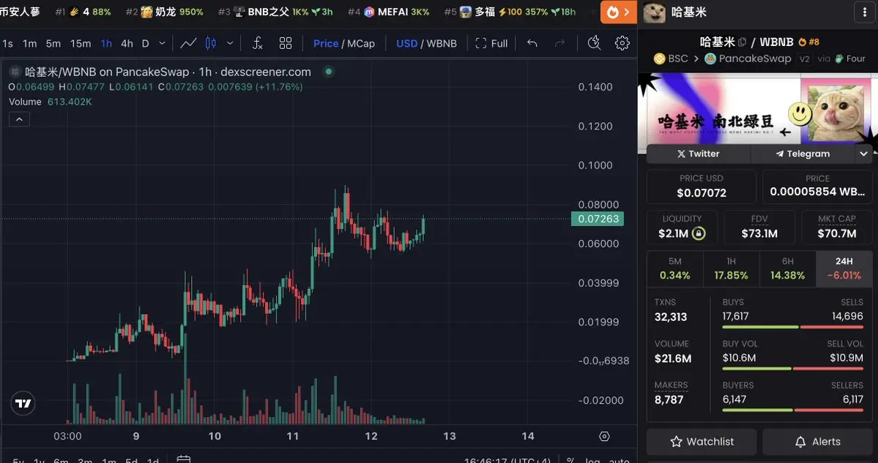This screenshot has width=878, height=463.
Task: Undo the last chart action
Action: tap(532, 43)
